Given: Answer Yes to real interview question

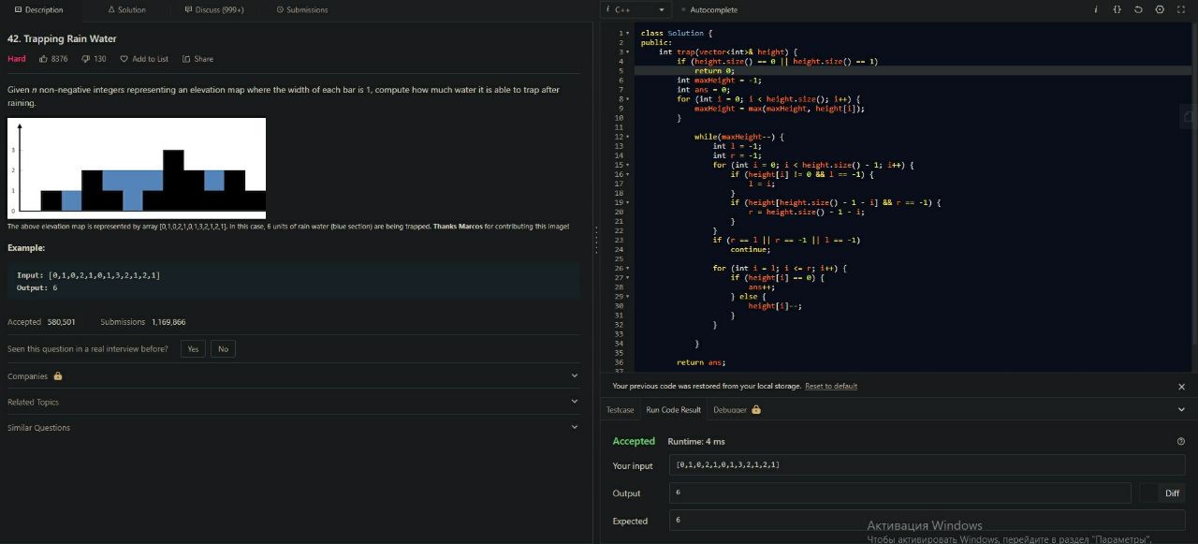Looking at the screenshot, I should [x=193, y=349].
